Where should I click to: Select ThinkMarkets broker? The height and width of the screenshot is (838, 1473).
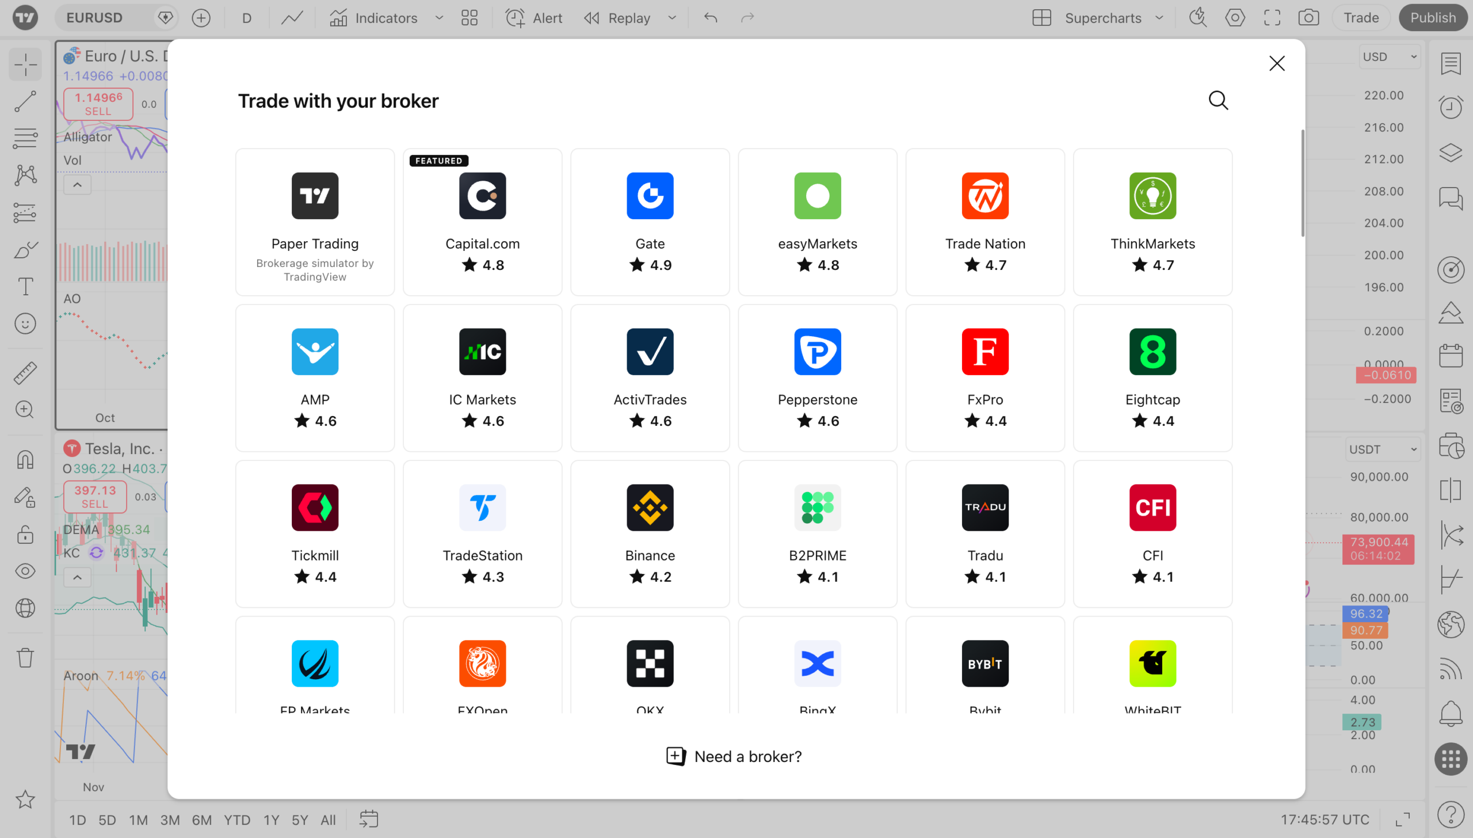[1153, 222]
